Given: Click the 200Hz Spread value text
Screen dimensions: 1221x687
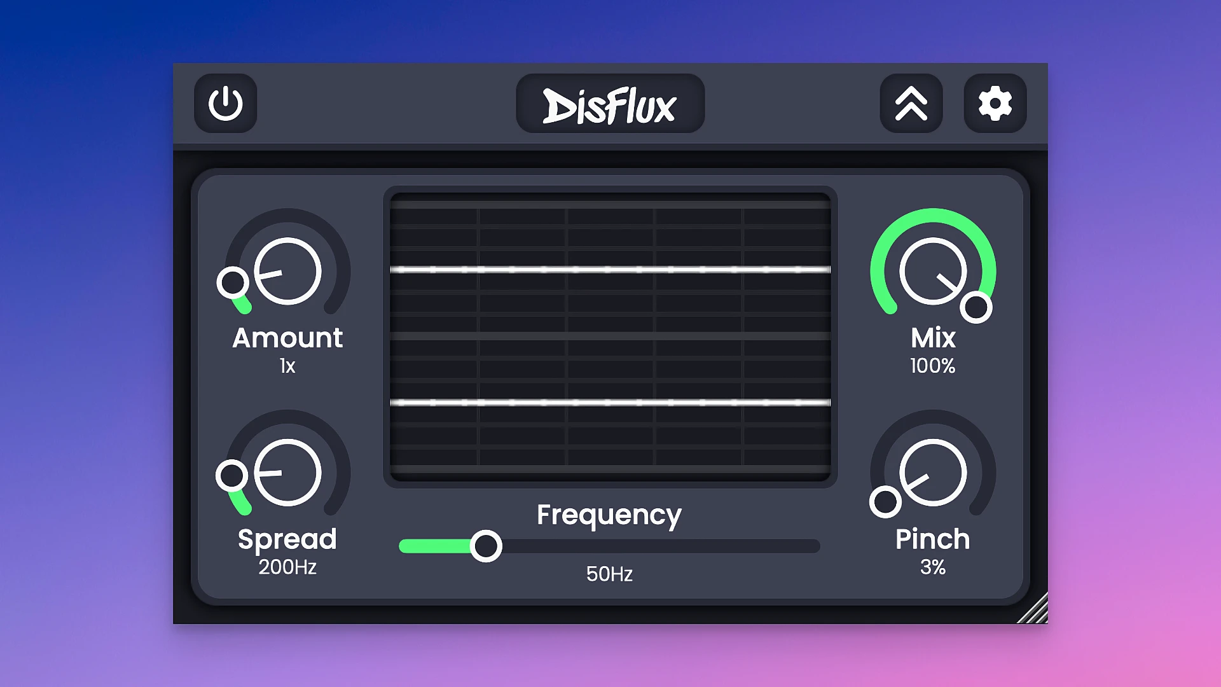Looking at the screenshot, I should [x=287, y=567].
